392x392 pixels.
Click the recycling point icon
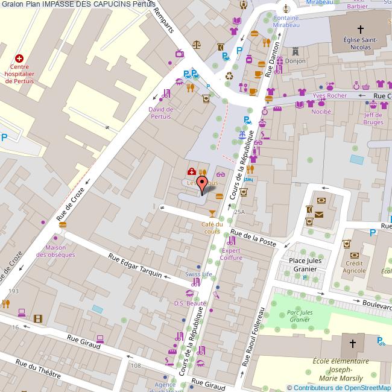coord(229,76)
